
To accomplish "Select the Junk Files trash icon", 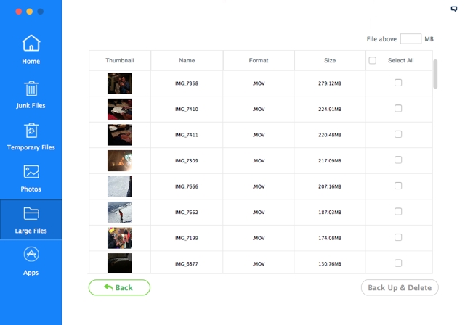I will tap(31, 89).
